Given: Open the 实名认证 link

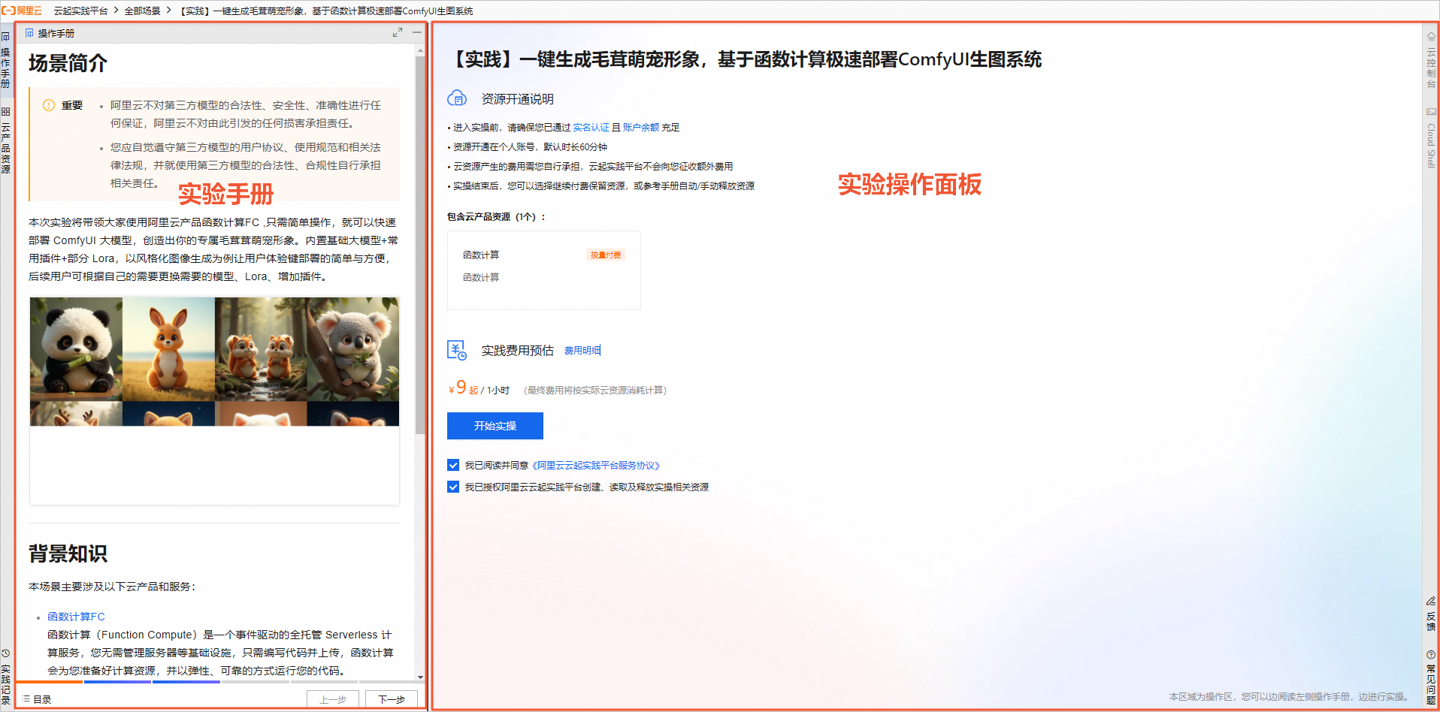Looking at the screenshot, I should pos(591,128).
